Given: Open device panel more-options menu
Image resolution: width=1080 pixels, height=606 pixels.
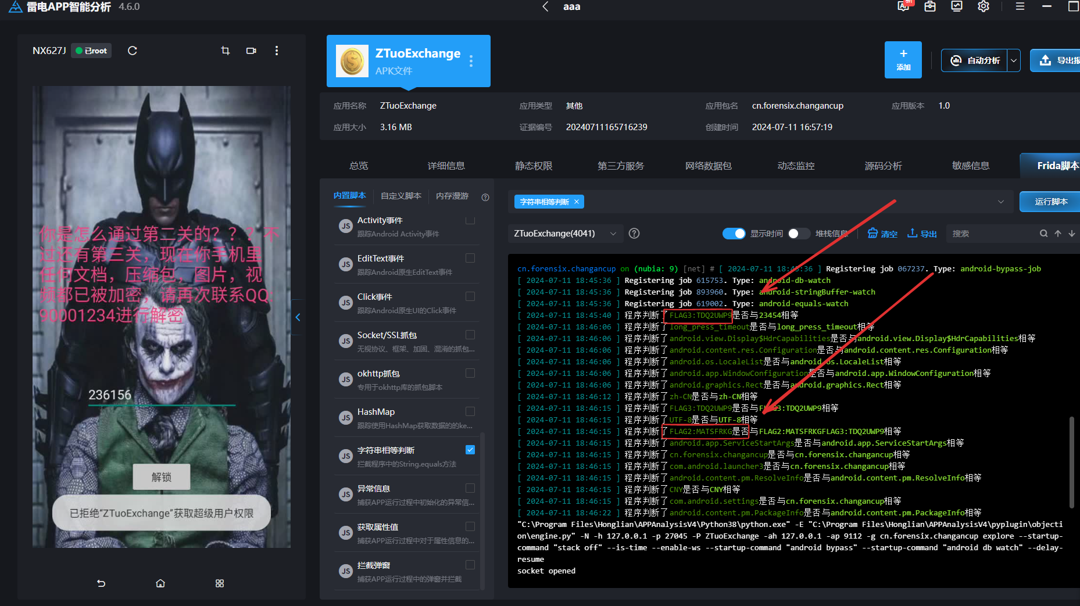Looking at the screenshot, I should pyautogui.click(x=277, y=51).
